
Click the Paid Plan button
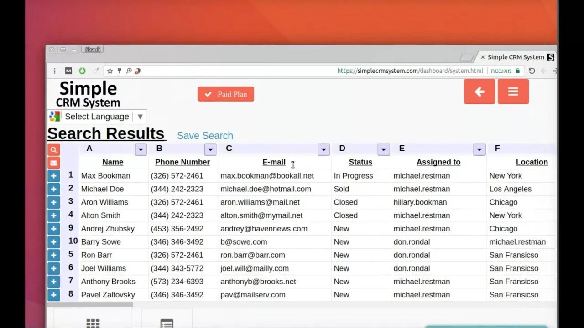point(226,94)
